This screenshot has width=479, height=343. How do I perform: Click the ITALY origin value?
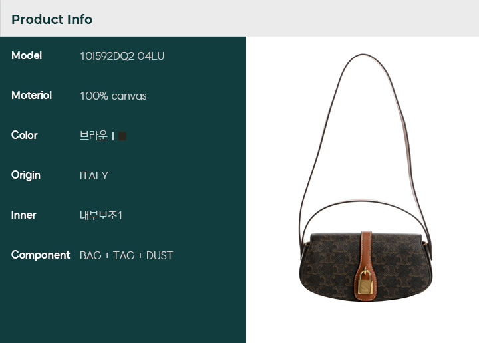pos(94,175)
